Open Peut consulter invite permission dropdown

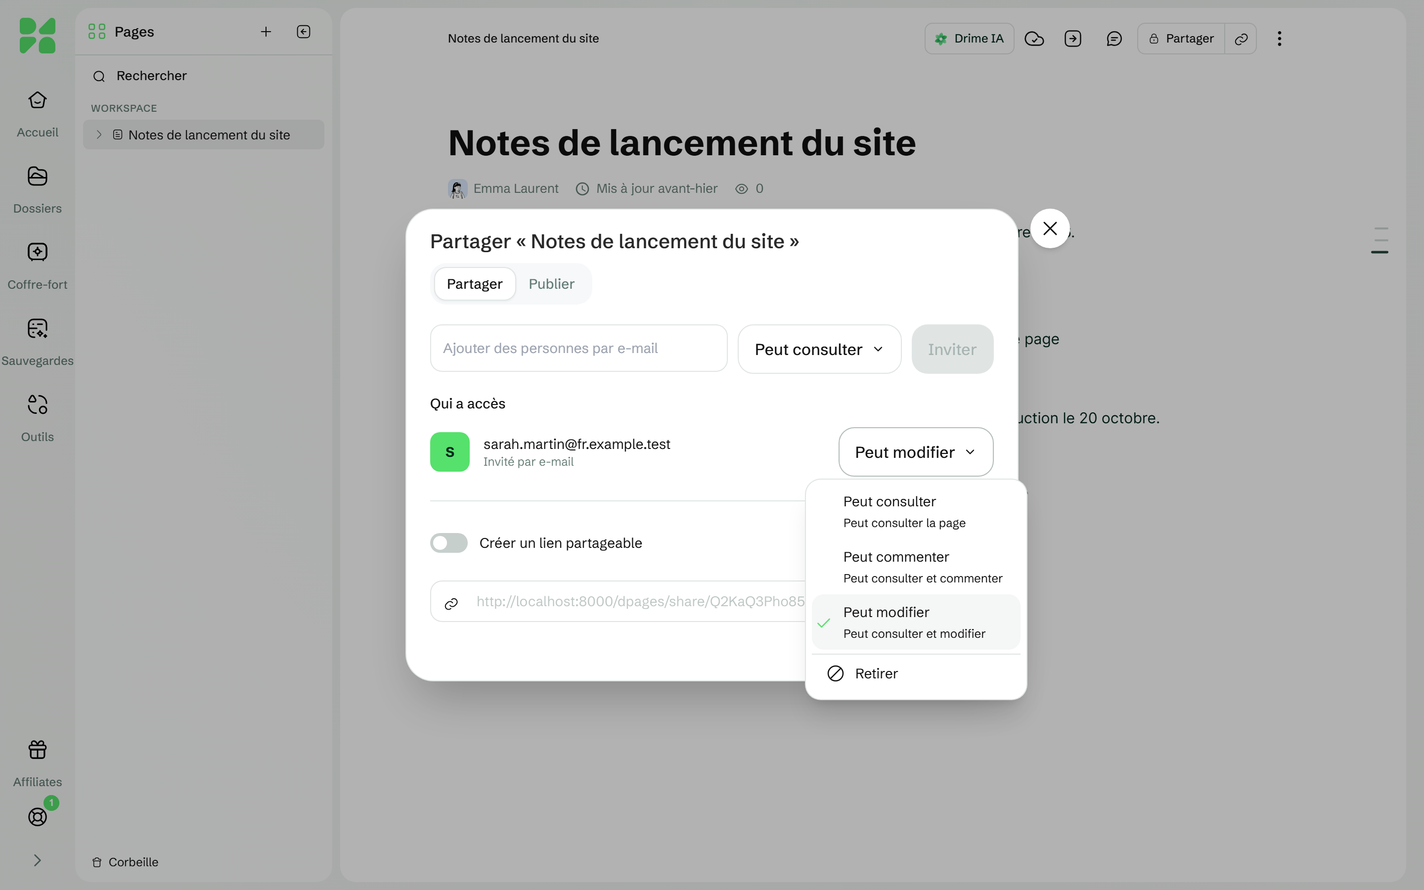pyautogui.click(x=819, y=349)
